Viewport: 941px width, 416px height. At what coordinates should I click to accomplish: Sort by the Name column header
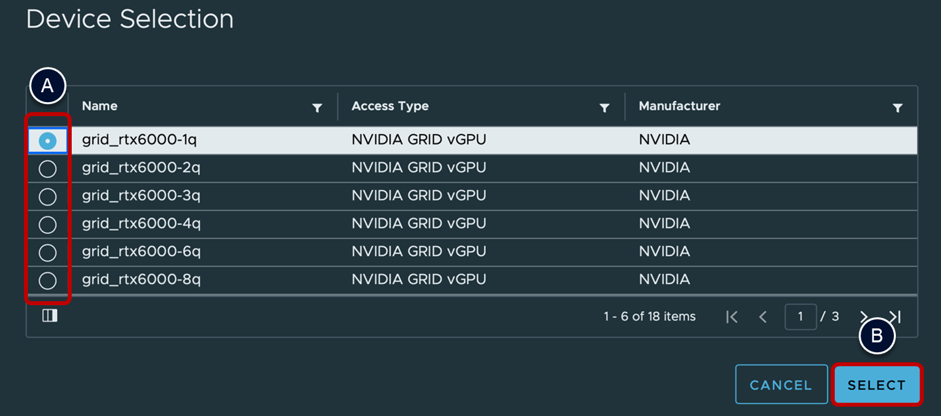pos(100,106)
